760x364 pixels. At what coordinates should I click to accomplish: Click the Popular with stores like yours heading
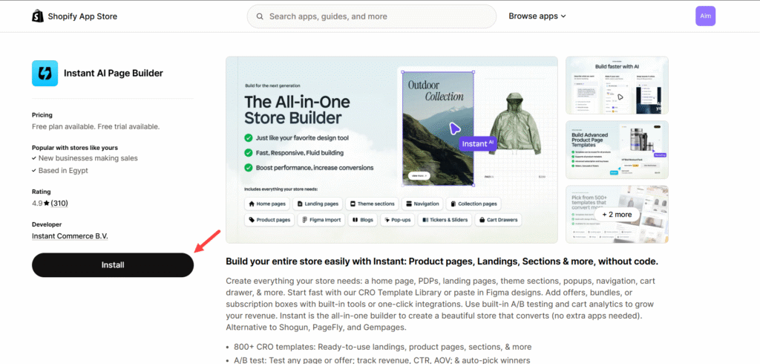click(75, 148)
